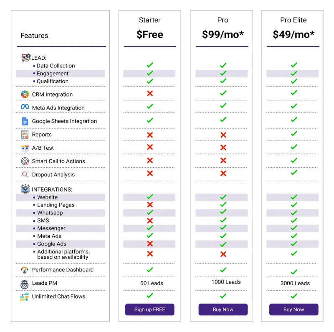Screen dimensions: 334x332
Task: Click the Performance Dashboard gauge icon
Action: coord(25,270)
